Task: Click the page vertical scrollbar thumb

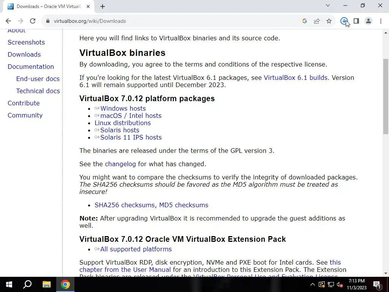Action: (386, 96)
